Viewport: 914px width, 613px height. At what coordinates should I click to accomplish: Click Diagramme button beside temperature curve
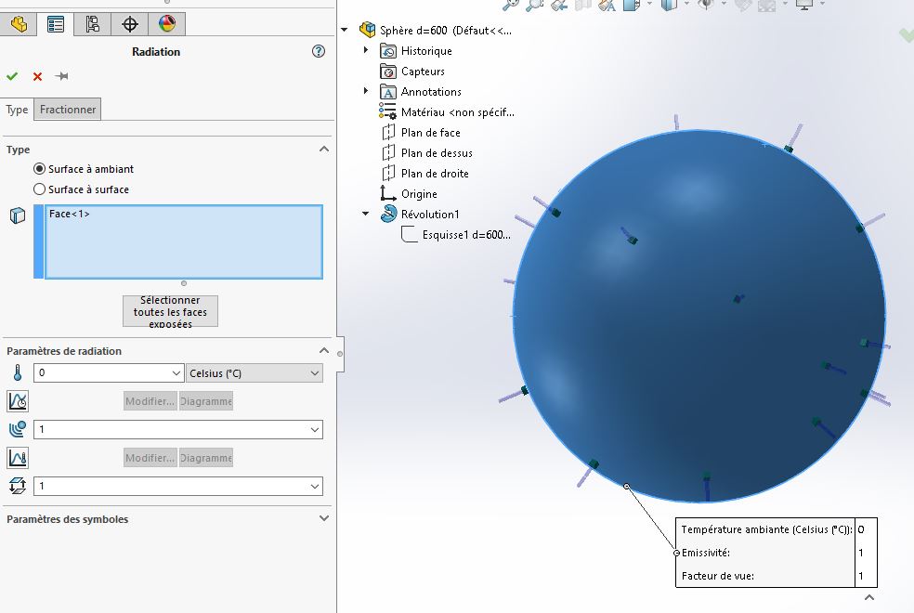206,458
